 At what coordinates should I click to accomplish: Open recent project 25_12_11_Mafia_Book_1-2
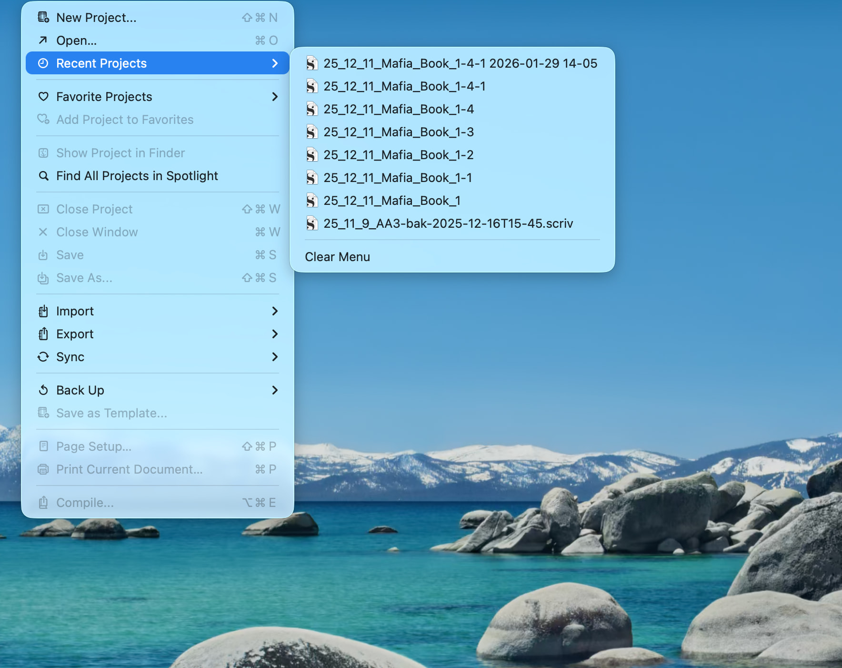[x=398, y=155]
